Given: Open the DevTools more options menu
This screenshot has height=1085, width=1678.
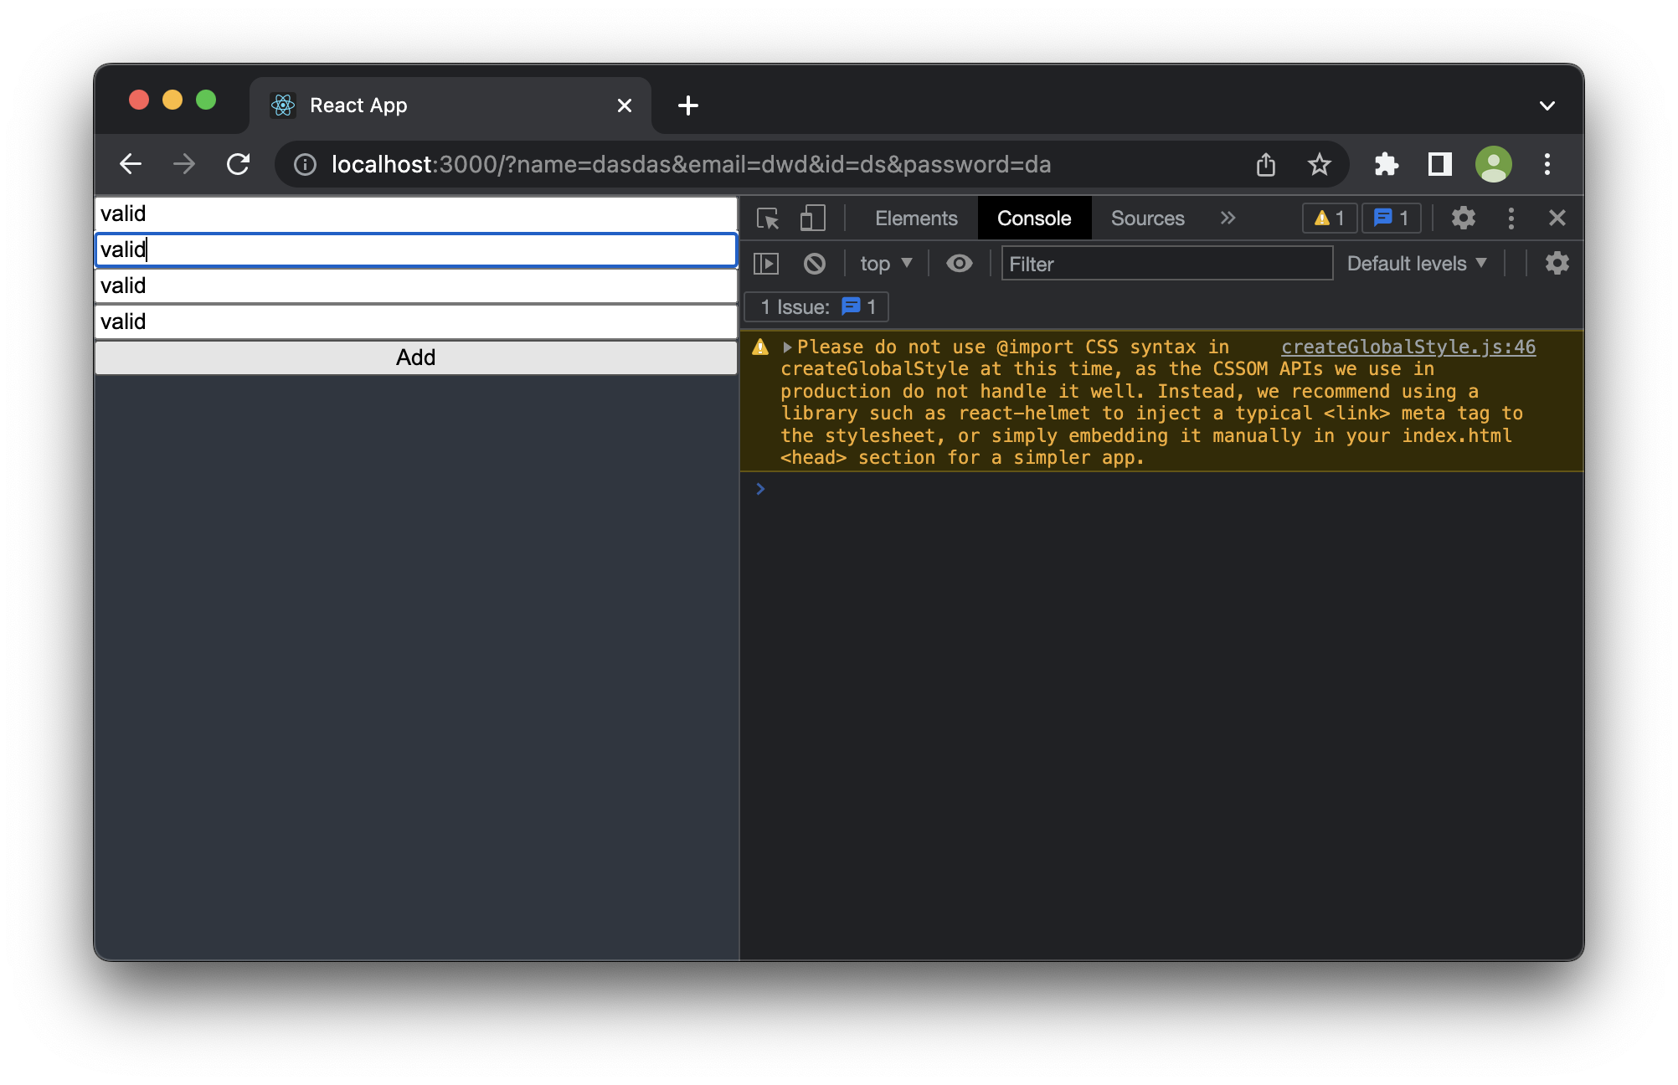Looking at the screenshot, I should (1511, 218).
